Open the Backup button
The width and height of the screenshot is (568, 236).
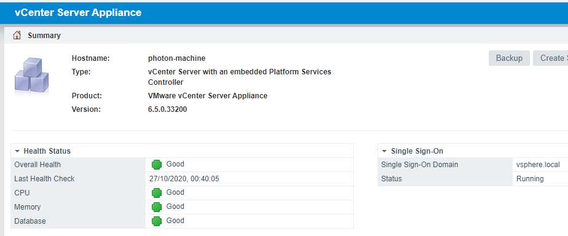pyautogui.click(x=509, y=58)
